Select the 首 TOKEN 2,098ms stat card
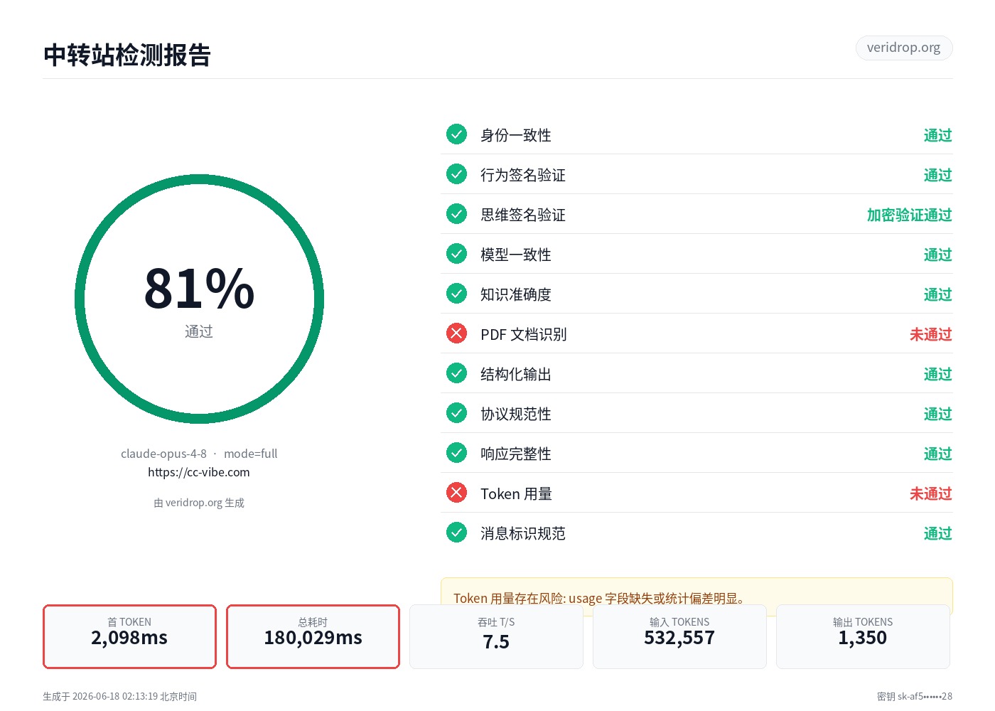The image size is (995, 711). pos(129,636)
